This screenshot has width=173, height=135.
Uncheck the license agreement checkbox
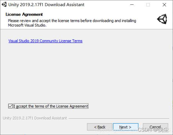(x=11, y=106)
